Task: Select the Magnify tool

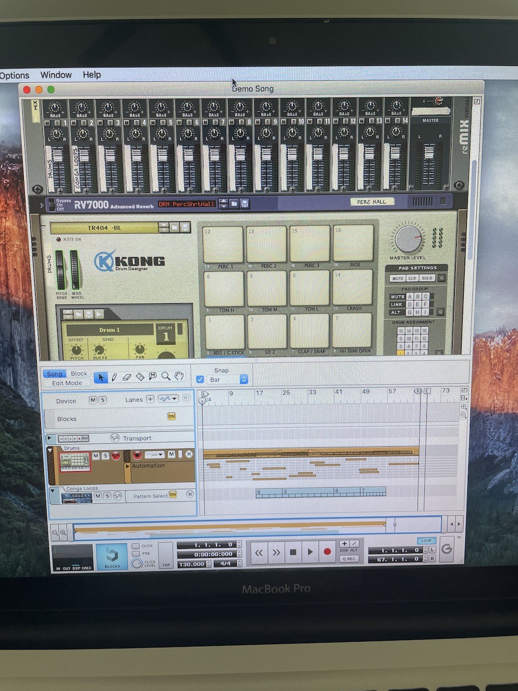Action: [x=166, y=376]
